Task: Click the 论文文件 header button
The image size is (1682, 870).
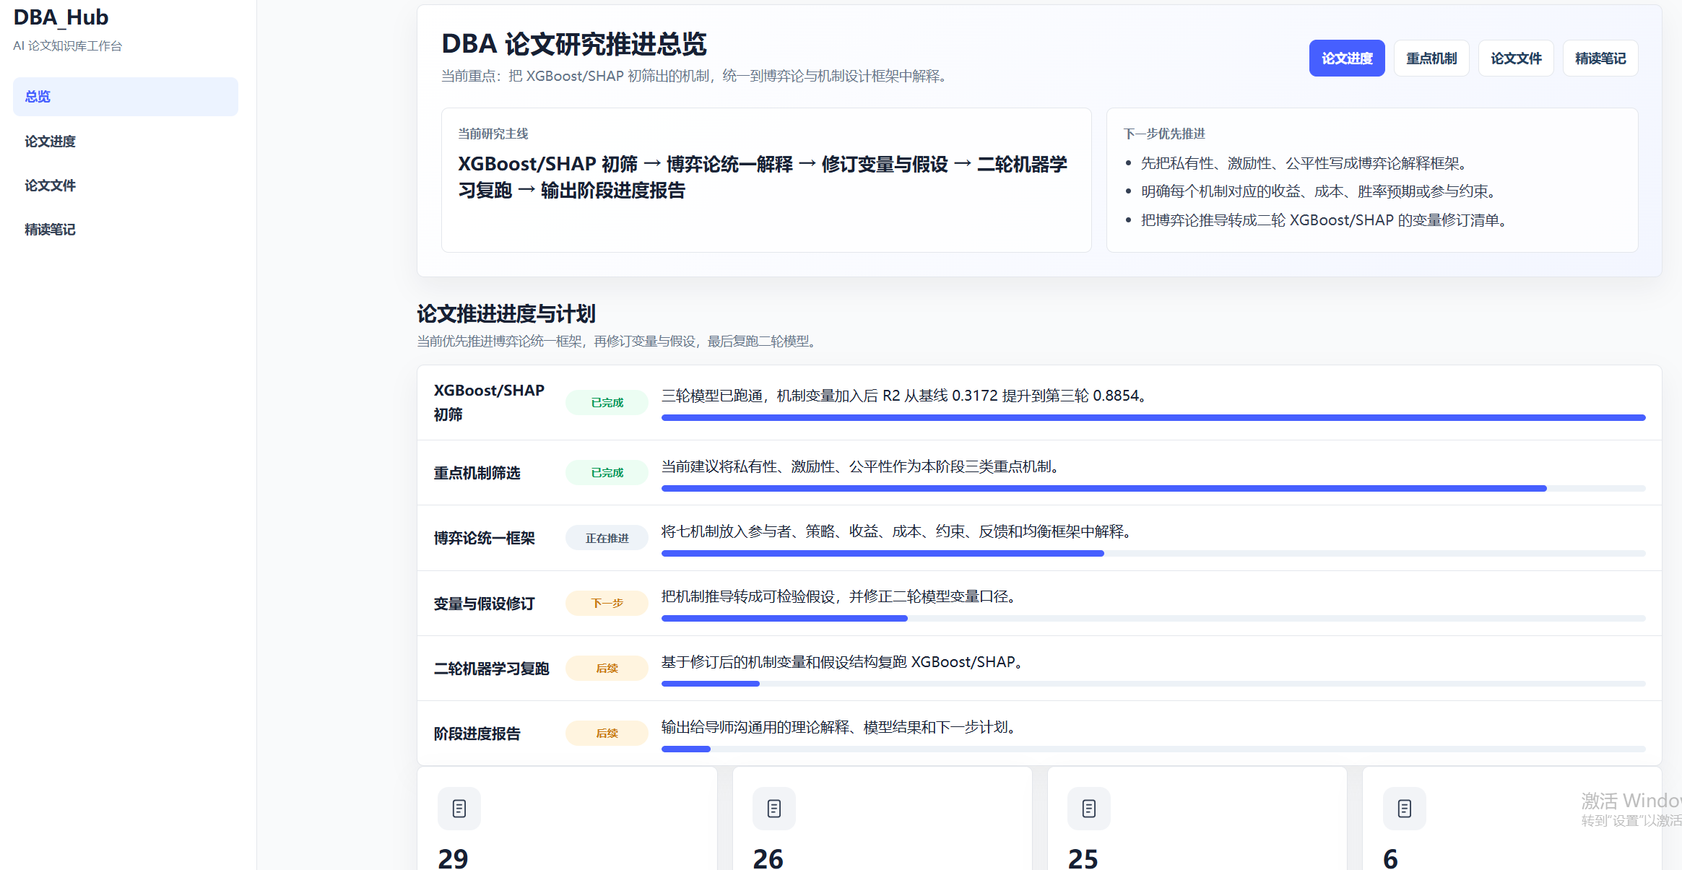Action: point(1516,58)
